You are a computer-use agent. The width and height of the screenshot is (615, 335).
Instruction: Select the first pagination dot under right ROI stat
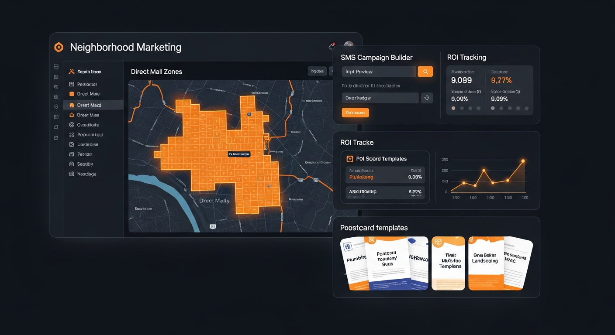click(493, 108)
